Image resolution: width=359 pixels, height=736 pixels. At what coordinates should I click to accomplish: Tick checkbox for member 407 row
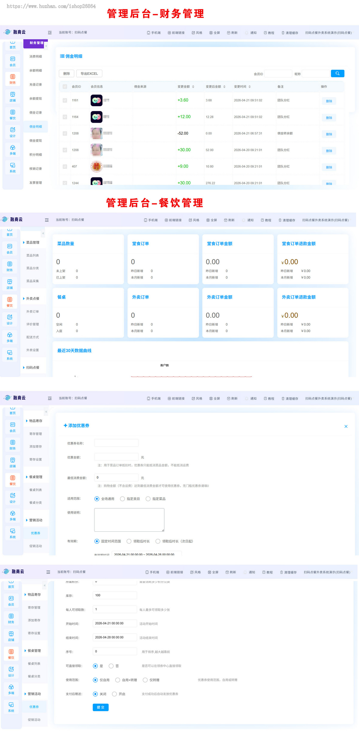pos(65,166)
